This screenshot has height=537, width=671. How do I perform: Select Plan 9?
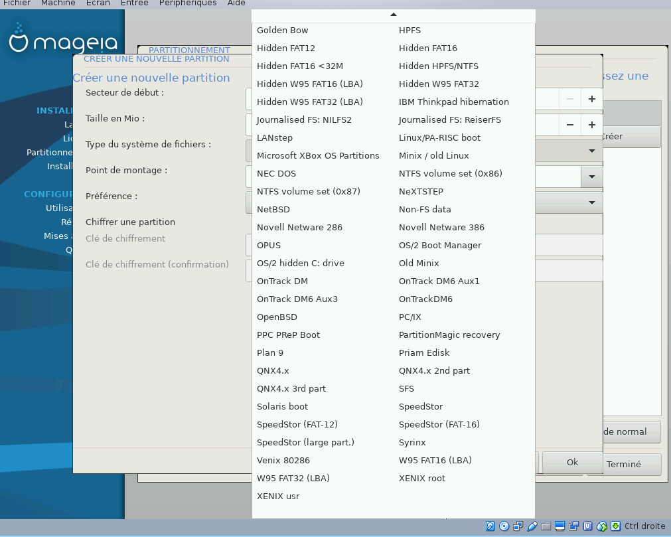click(x=270, y=353)
